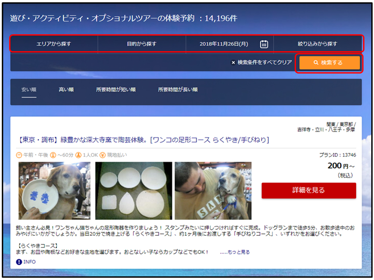
Task: Click the X icon to clear search conditions
Action: click(234, 63)
